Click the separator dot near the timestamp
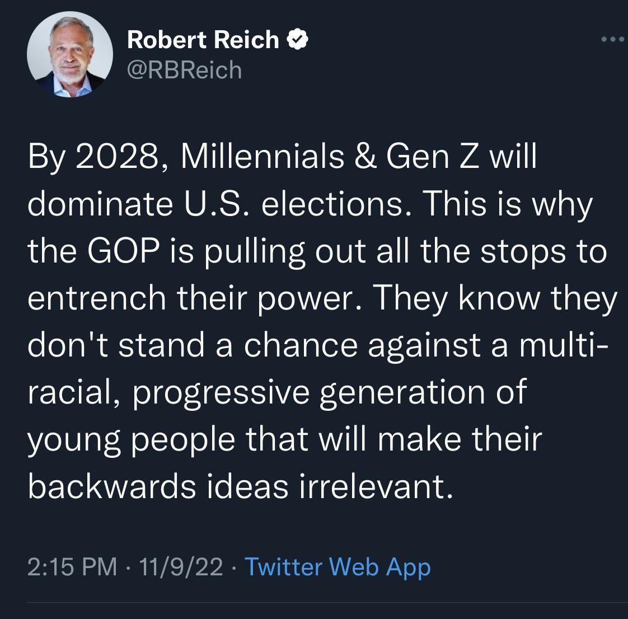 [x=128, y=568]
